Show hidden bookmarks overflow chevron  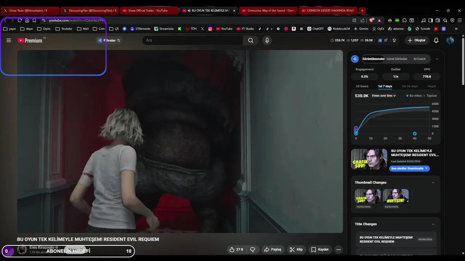coord(456,29)
